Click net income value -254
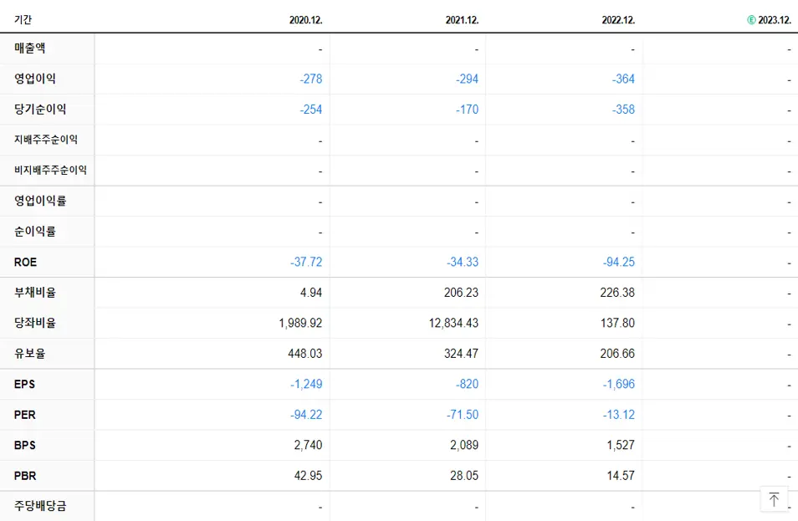This screenshot has height=521, width=798. point(311,110)
